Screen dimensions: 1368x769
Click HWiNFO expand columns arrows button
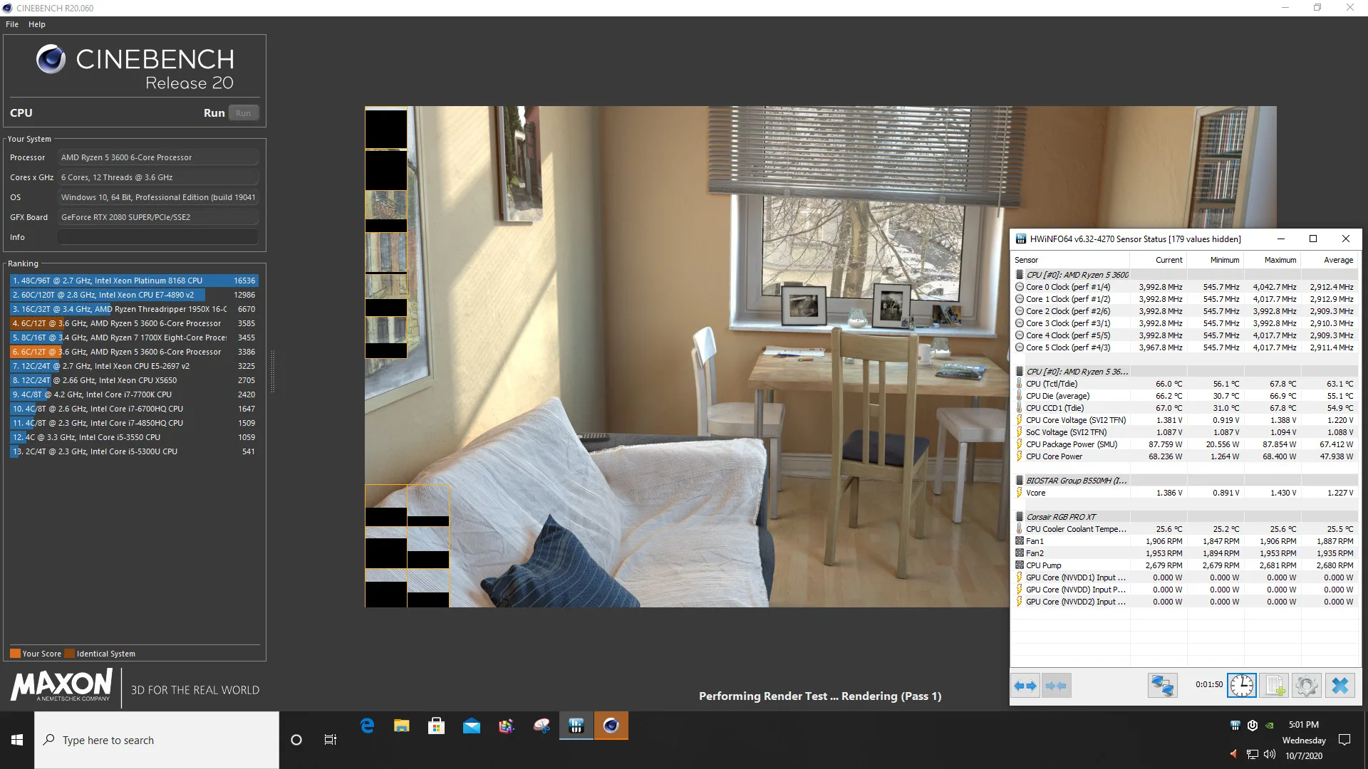(1025, 686)
